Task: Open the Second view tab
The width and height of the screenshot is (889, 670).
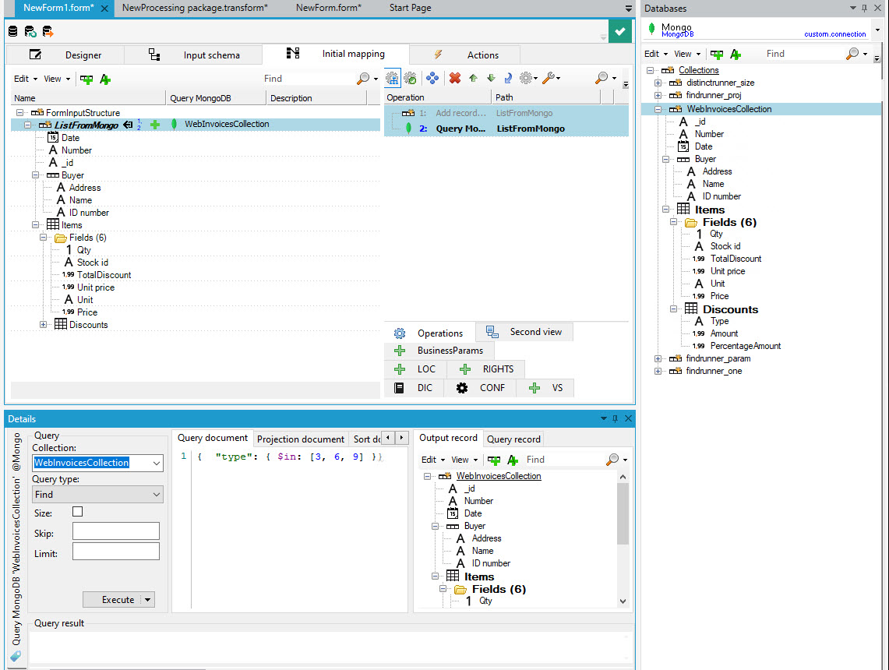Action: [x=524, y=332]
